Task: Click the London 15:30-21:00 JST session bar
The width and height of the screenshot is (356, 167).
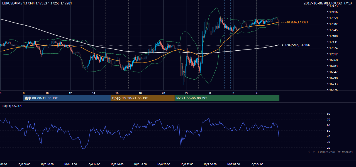Action: pyautogui.click(x=143, y=98)
